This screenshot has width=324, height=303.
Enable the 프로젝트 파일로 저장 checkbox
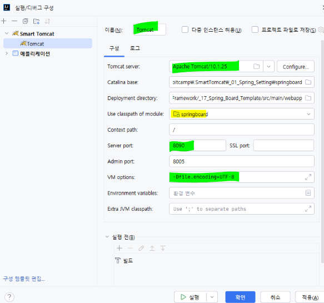click(255, 29)
